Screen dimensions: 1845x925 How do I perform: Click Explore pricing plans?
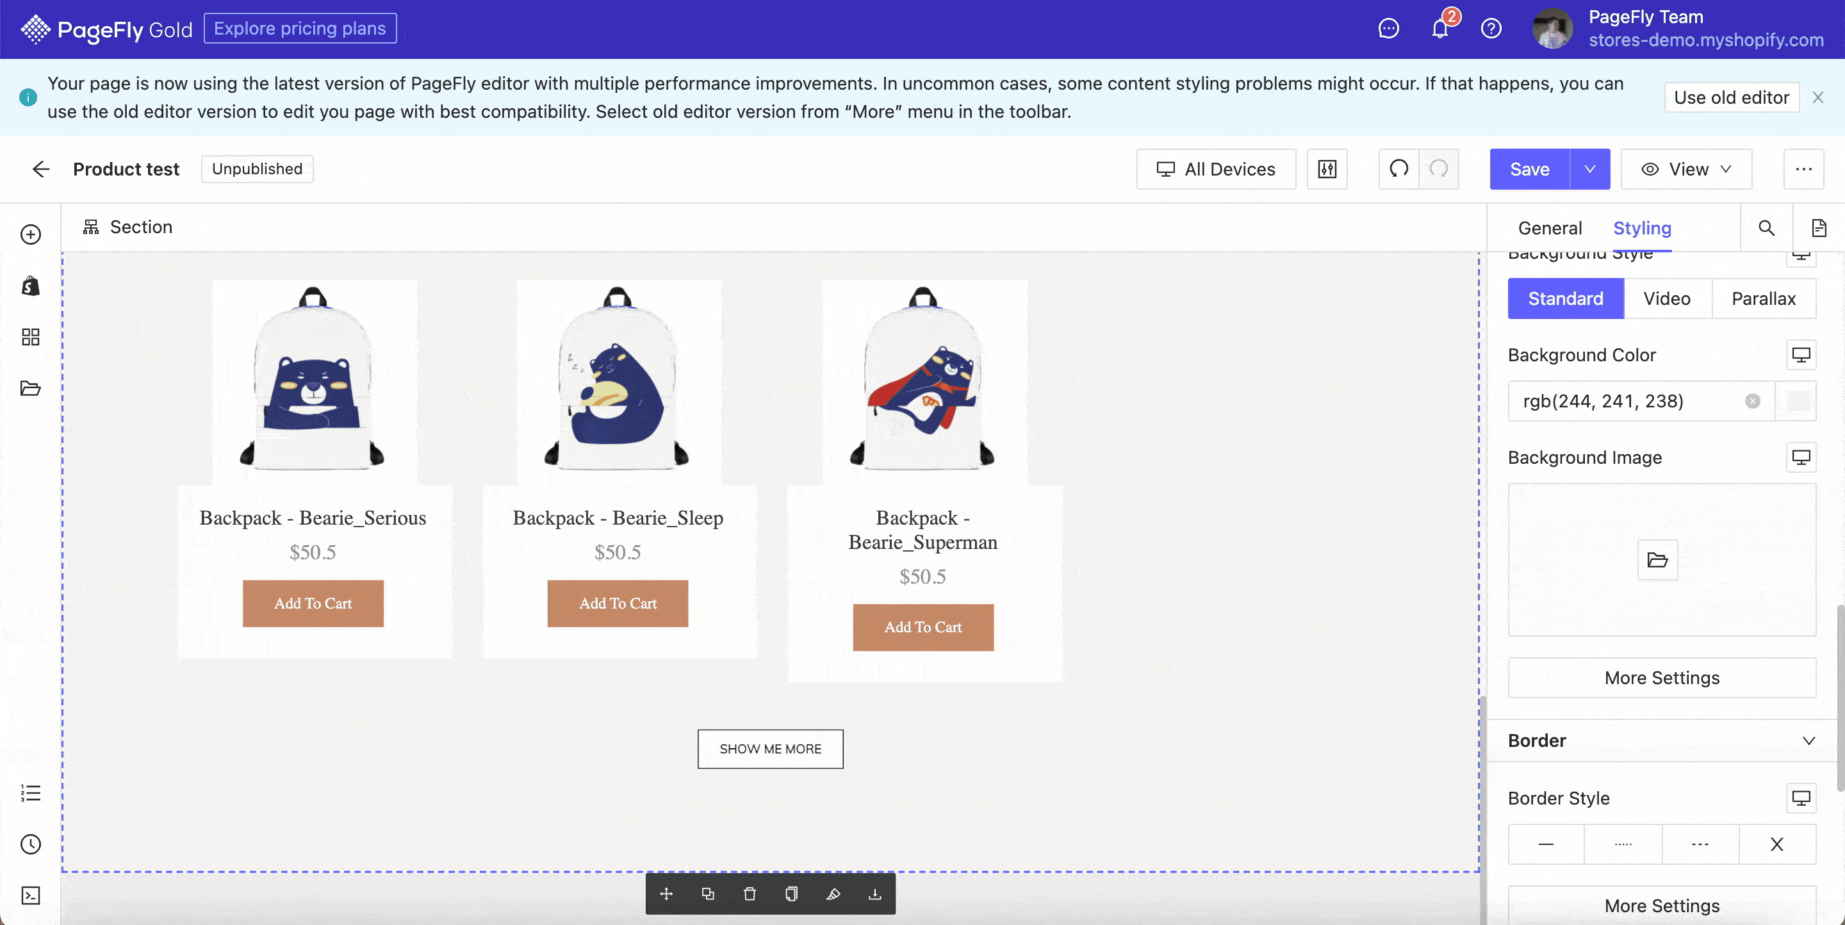[x=300, y=29]
